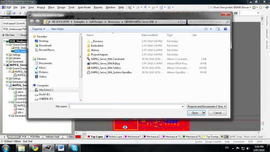Open the File menu
The height and width of the screenshot is (152, 270).
coord(15,7)
